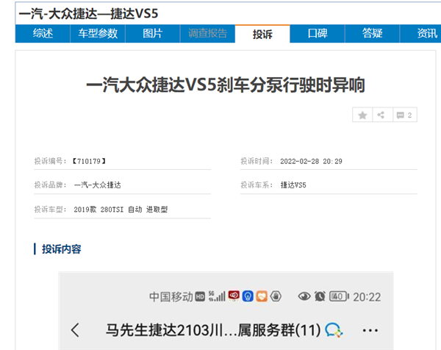
Task: Click the 投诉内容 section heading
Action: tap(61, 249)
